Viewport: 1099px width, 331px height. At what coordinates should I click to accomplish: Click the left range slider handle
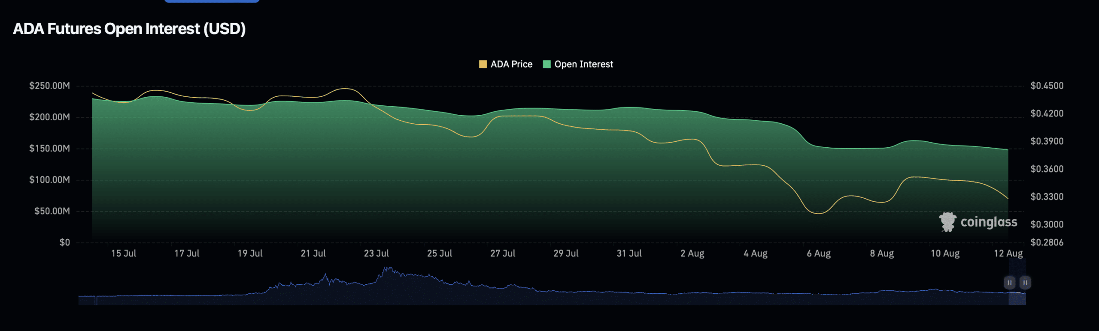pos(1009,283)
